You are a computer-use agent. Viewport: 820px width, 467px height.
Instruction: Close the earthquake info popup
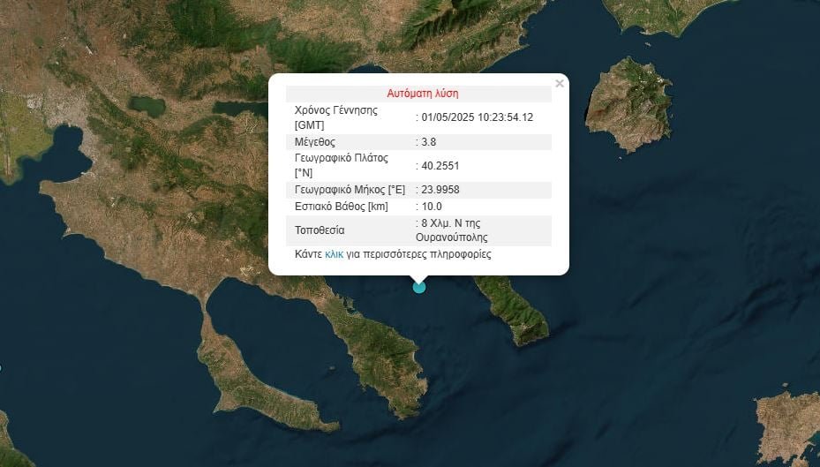[559, 84]
